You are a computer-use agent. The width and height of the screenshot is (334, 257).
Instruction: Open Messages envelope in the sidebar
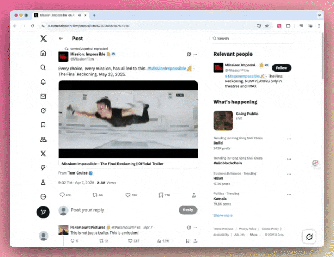(x=43, y=96)
